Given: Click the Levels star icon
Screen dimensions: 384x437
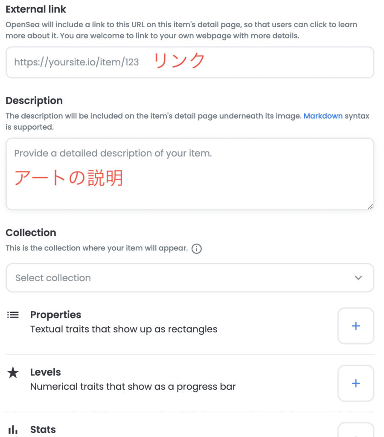Looking at the screenshot, I should [x=13, y=373].
